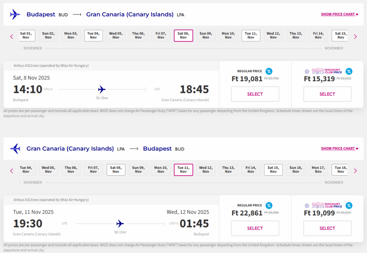The height and width of the screenshot is (253, 367).
Task: Click outbound regular price discount percent badge
Action: pos(269,71)
